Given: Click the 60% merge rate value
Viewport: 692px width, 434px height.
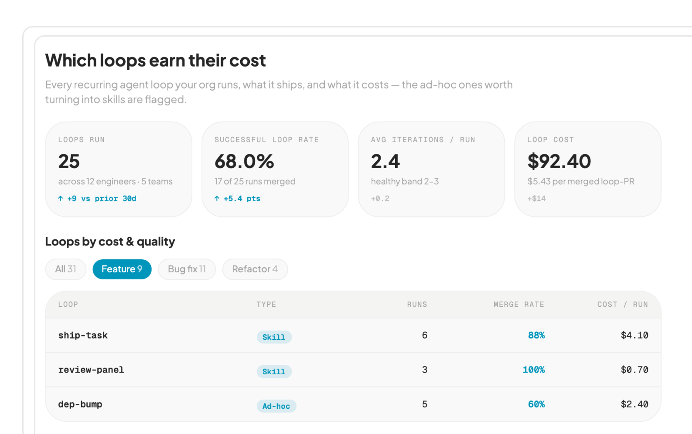Looking at the screenshot, I should coord(536,404).
